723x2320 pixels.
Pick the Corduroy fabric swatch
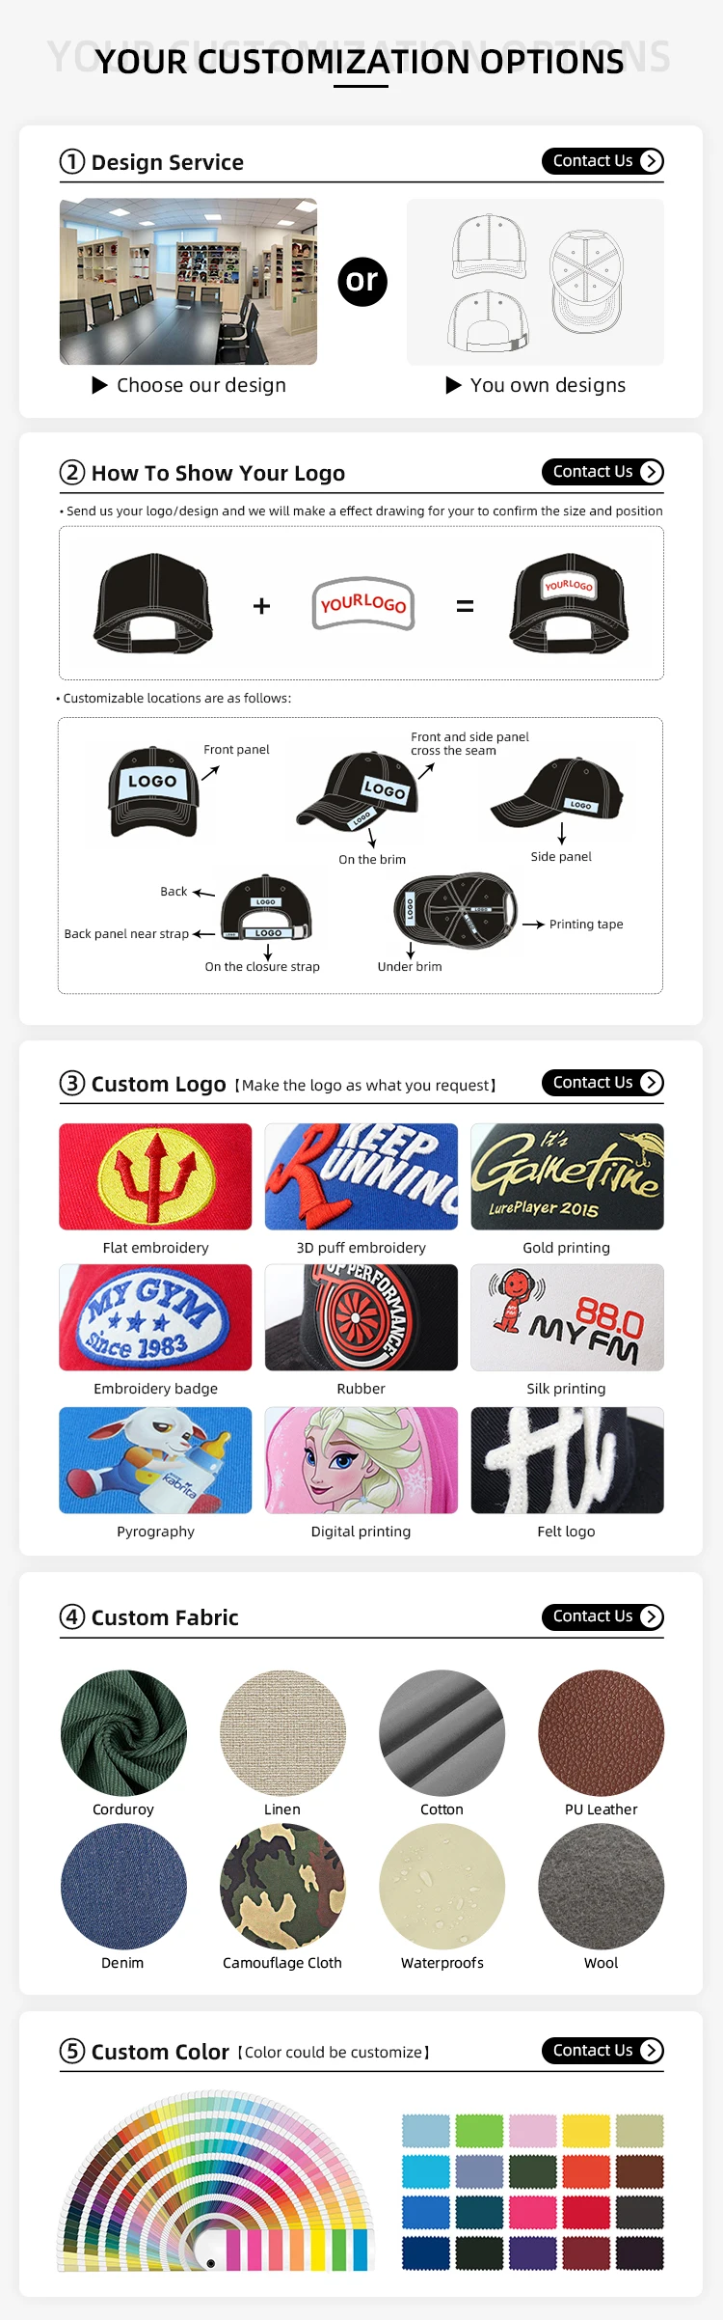click(x=123, y=1732)
